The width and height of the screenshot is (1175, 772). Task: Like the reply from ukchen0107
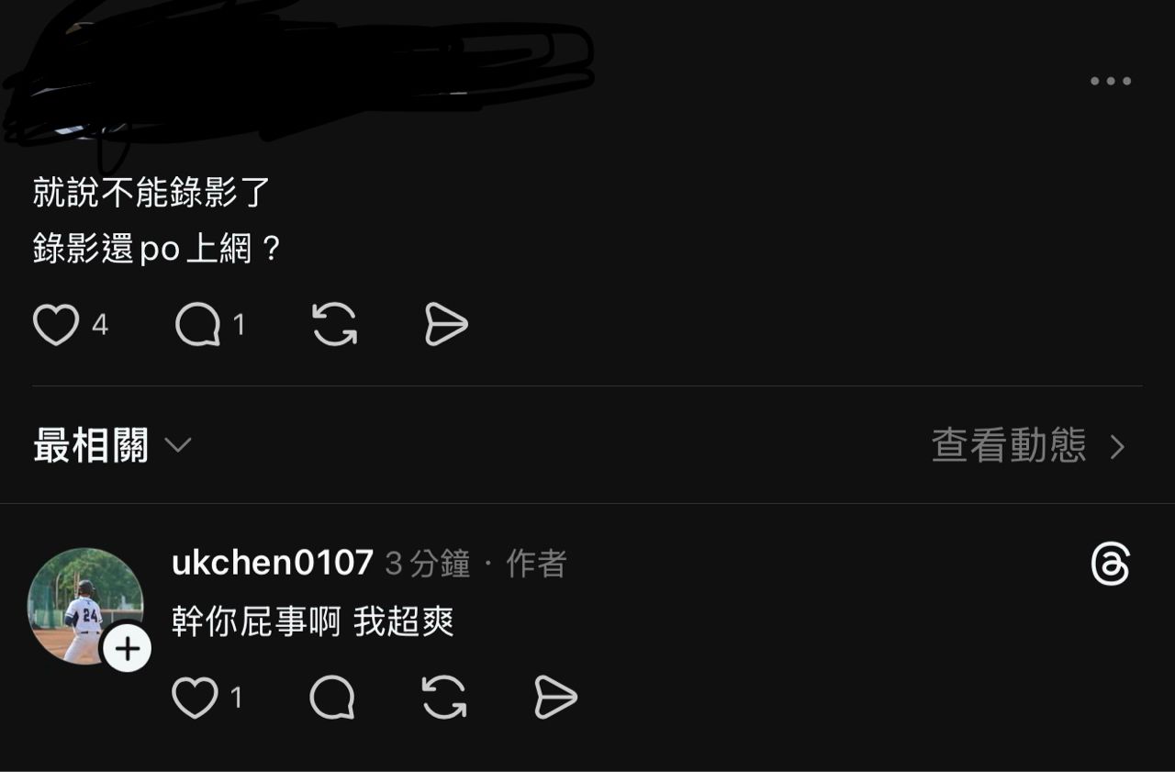click(196, 699)
